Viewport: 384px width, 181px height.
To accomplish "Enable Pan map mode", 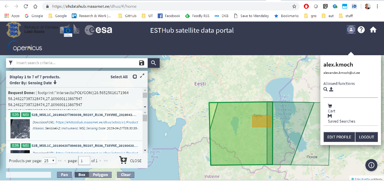I will [64, 175].
